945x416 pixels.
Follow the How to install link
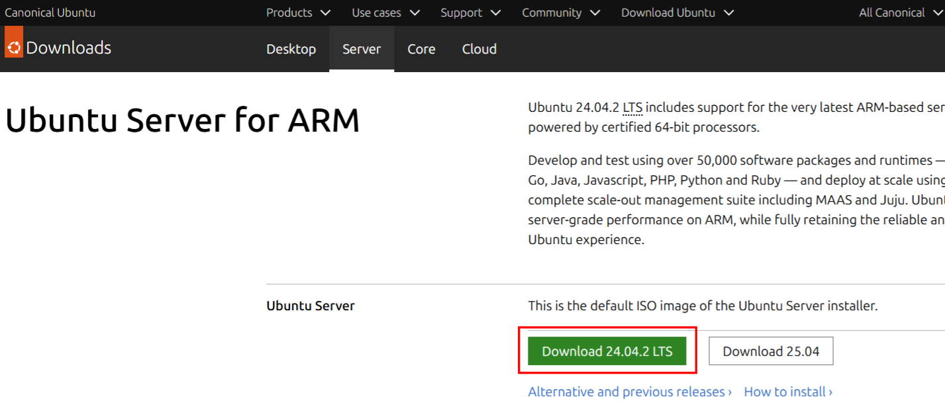click(x=787, y=392)
